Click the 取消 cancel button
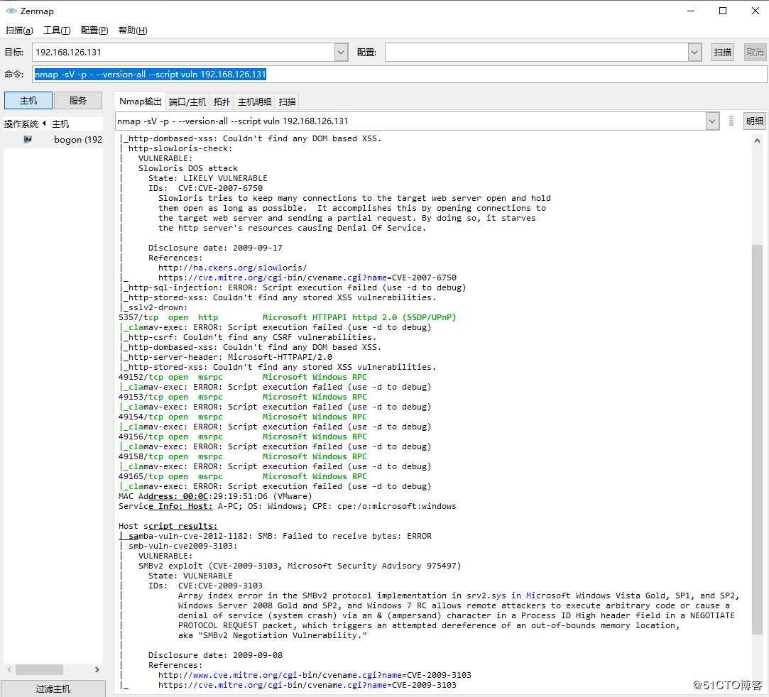Screen dimensions: 769x697 756,52
